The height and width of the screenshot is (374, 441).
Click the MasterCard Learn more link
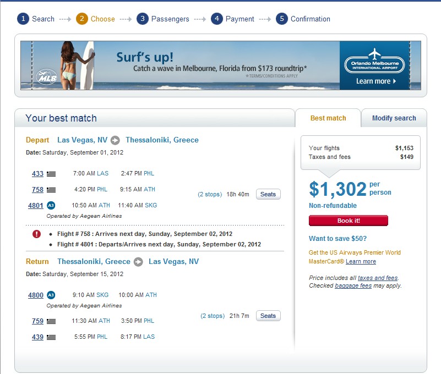pyautogui.click(x=361, y=262)
